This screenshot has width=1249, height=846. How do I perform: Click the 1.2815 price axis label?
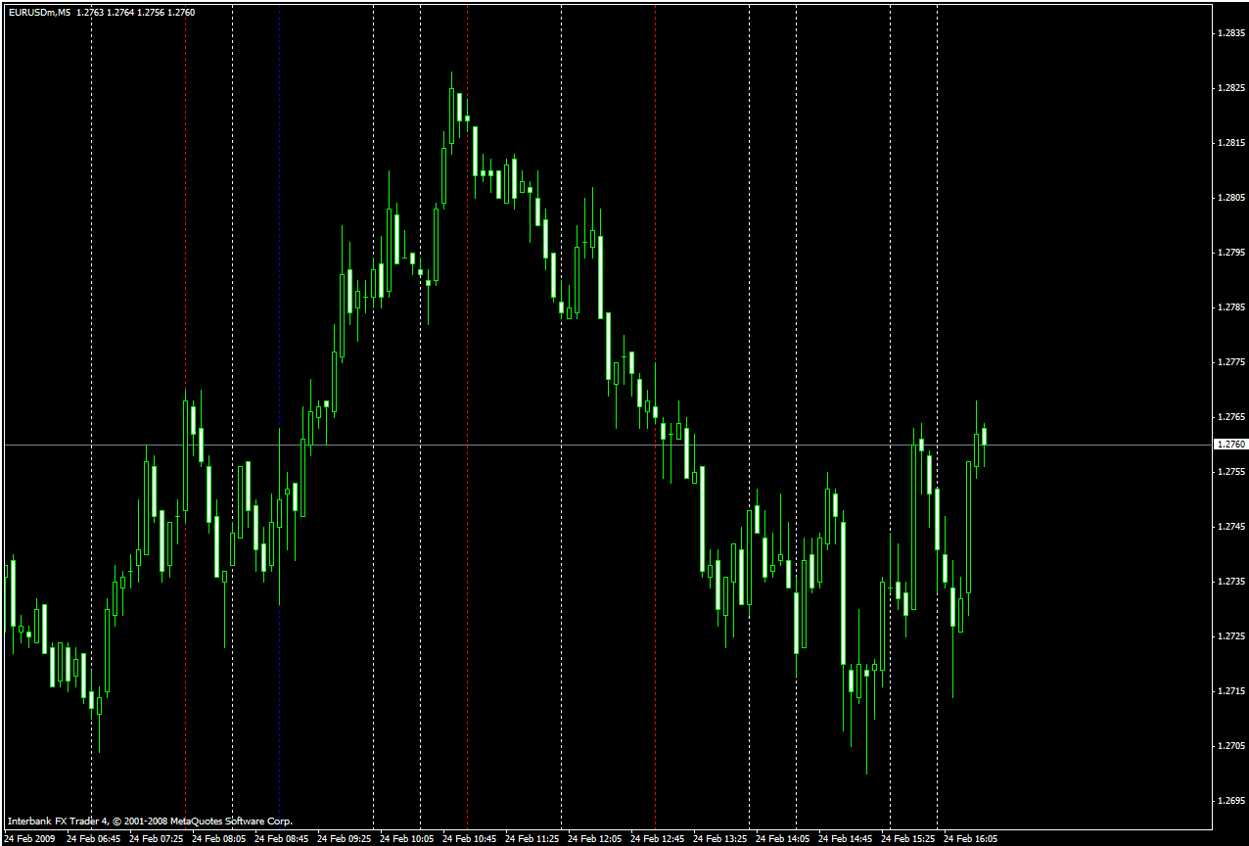pyautogui.click(x=1229, y=143)
